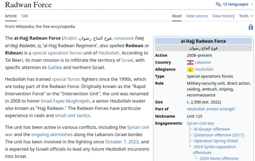The height and width of the screenshot is (161, 255).
Task: Click the ongoing skirmishes link
Action: 52,135
